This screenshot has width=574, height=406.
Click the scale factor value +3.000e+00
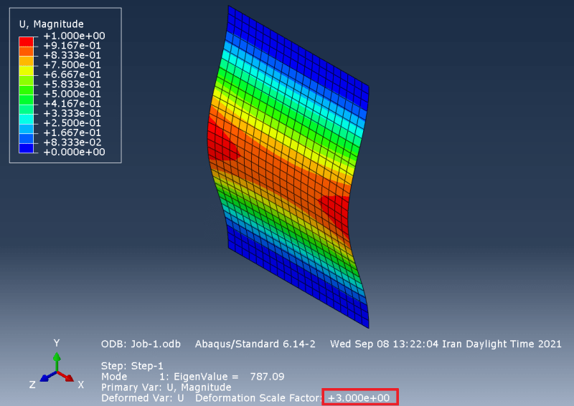359,398
